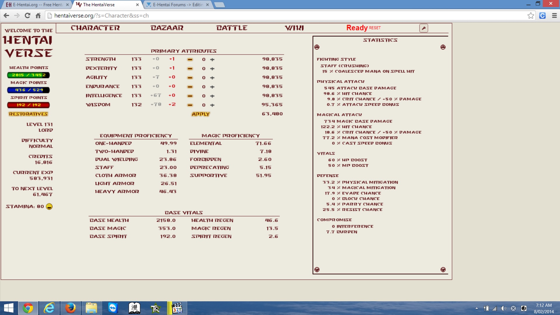This screenshot has height=315, width=560.
Task: Open the Wiki menu
Action: [x=294, y=28]
